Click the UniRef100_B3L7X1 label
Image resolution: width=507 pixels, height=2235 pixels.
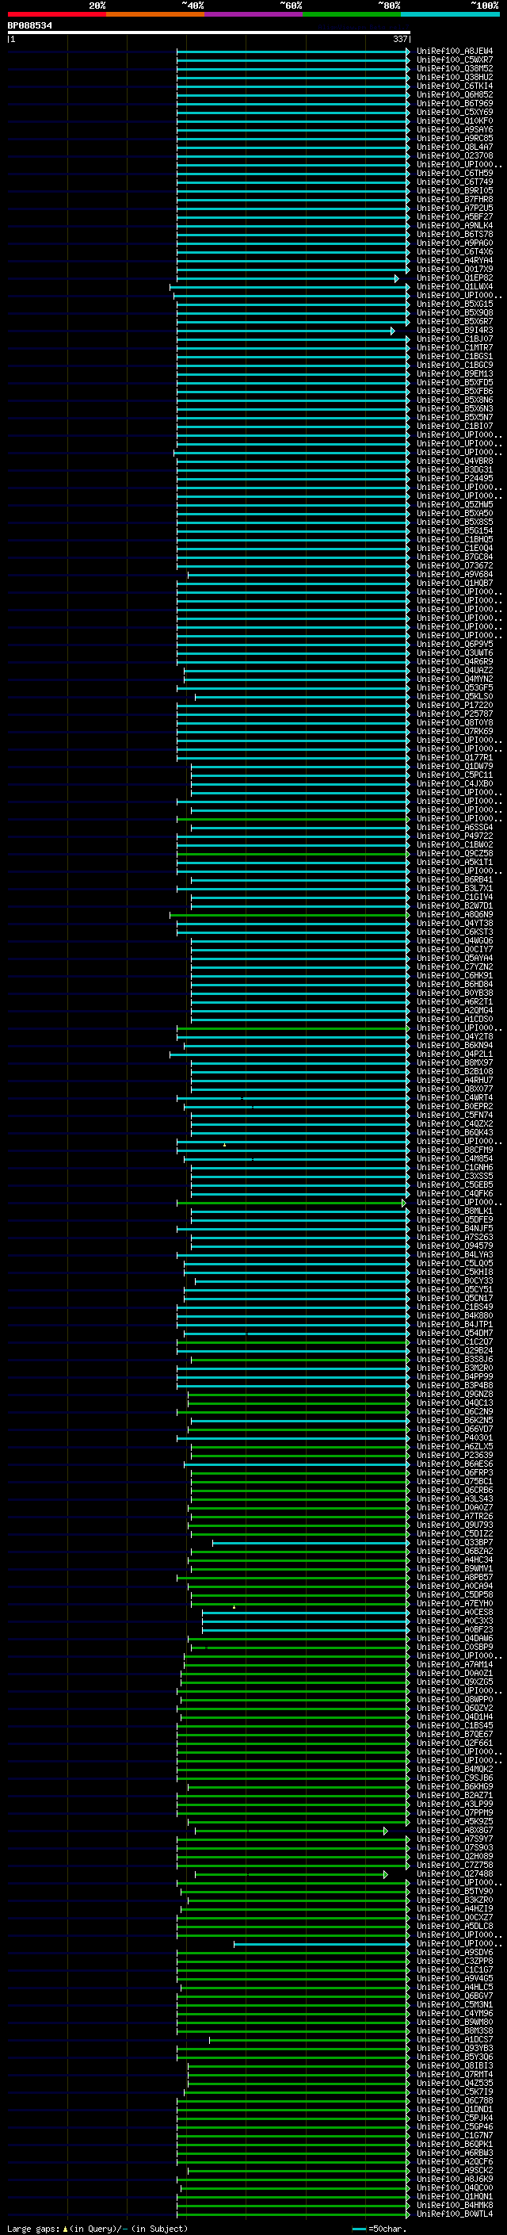[455, 889]
